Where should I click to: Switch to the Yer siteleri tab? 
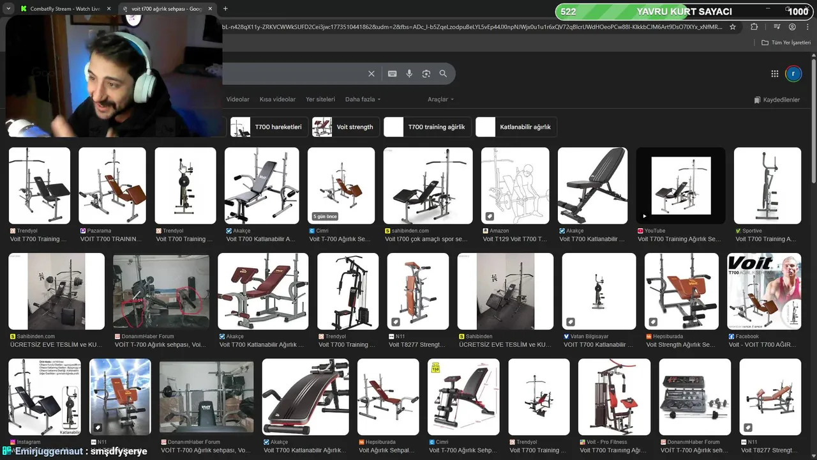(x=320, y=100)
